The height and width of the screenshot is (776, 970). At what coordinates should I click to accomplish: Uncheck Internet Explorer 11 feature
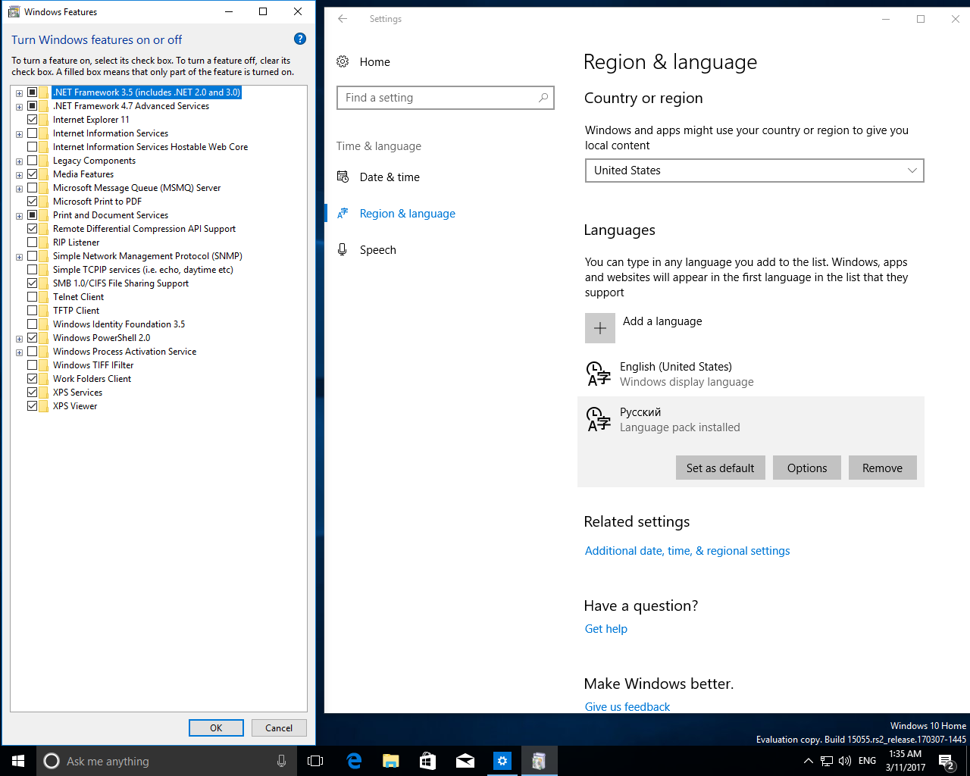(x=32, y=120)
